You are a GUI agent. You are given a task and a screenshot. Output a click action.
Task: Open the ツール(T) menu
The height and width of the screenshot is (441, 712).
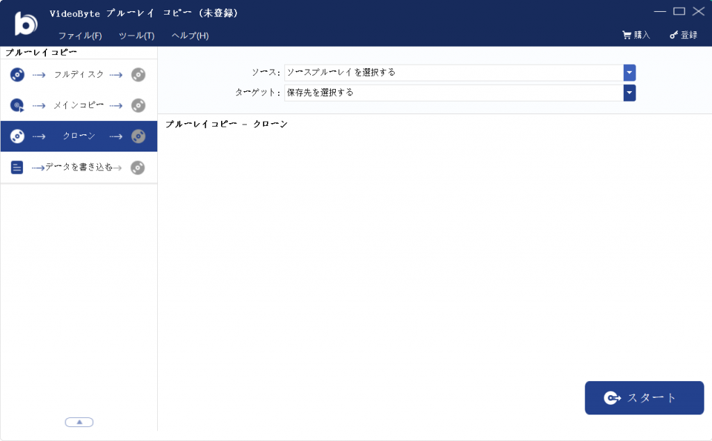click(136, 35)
